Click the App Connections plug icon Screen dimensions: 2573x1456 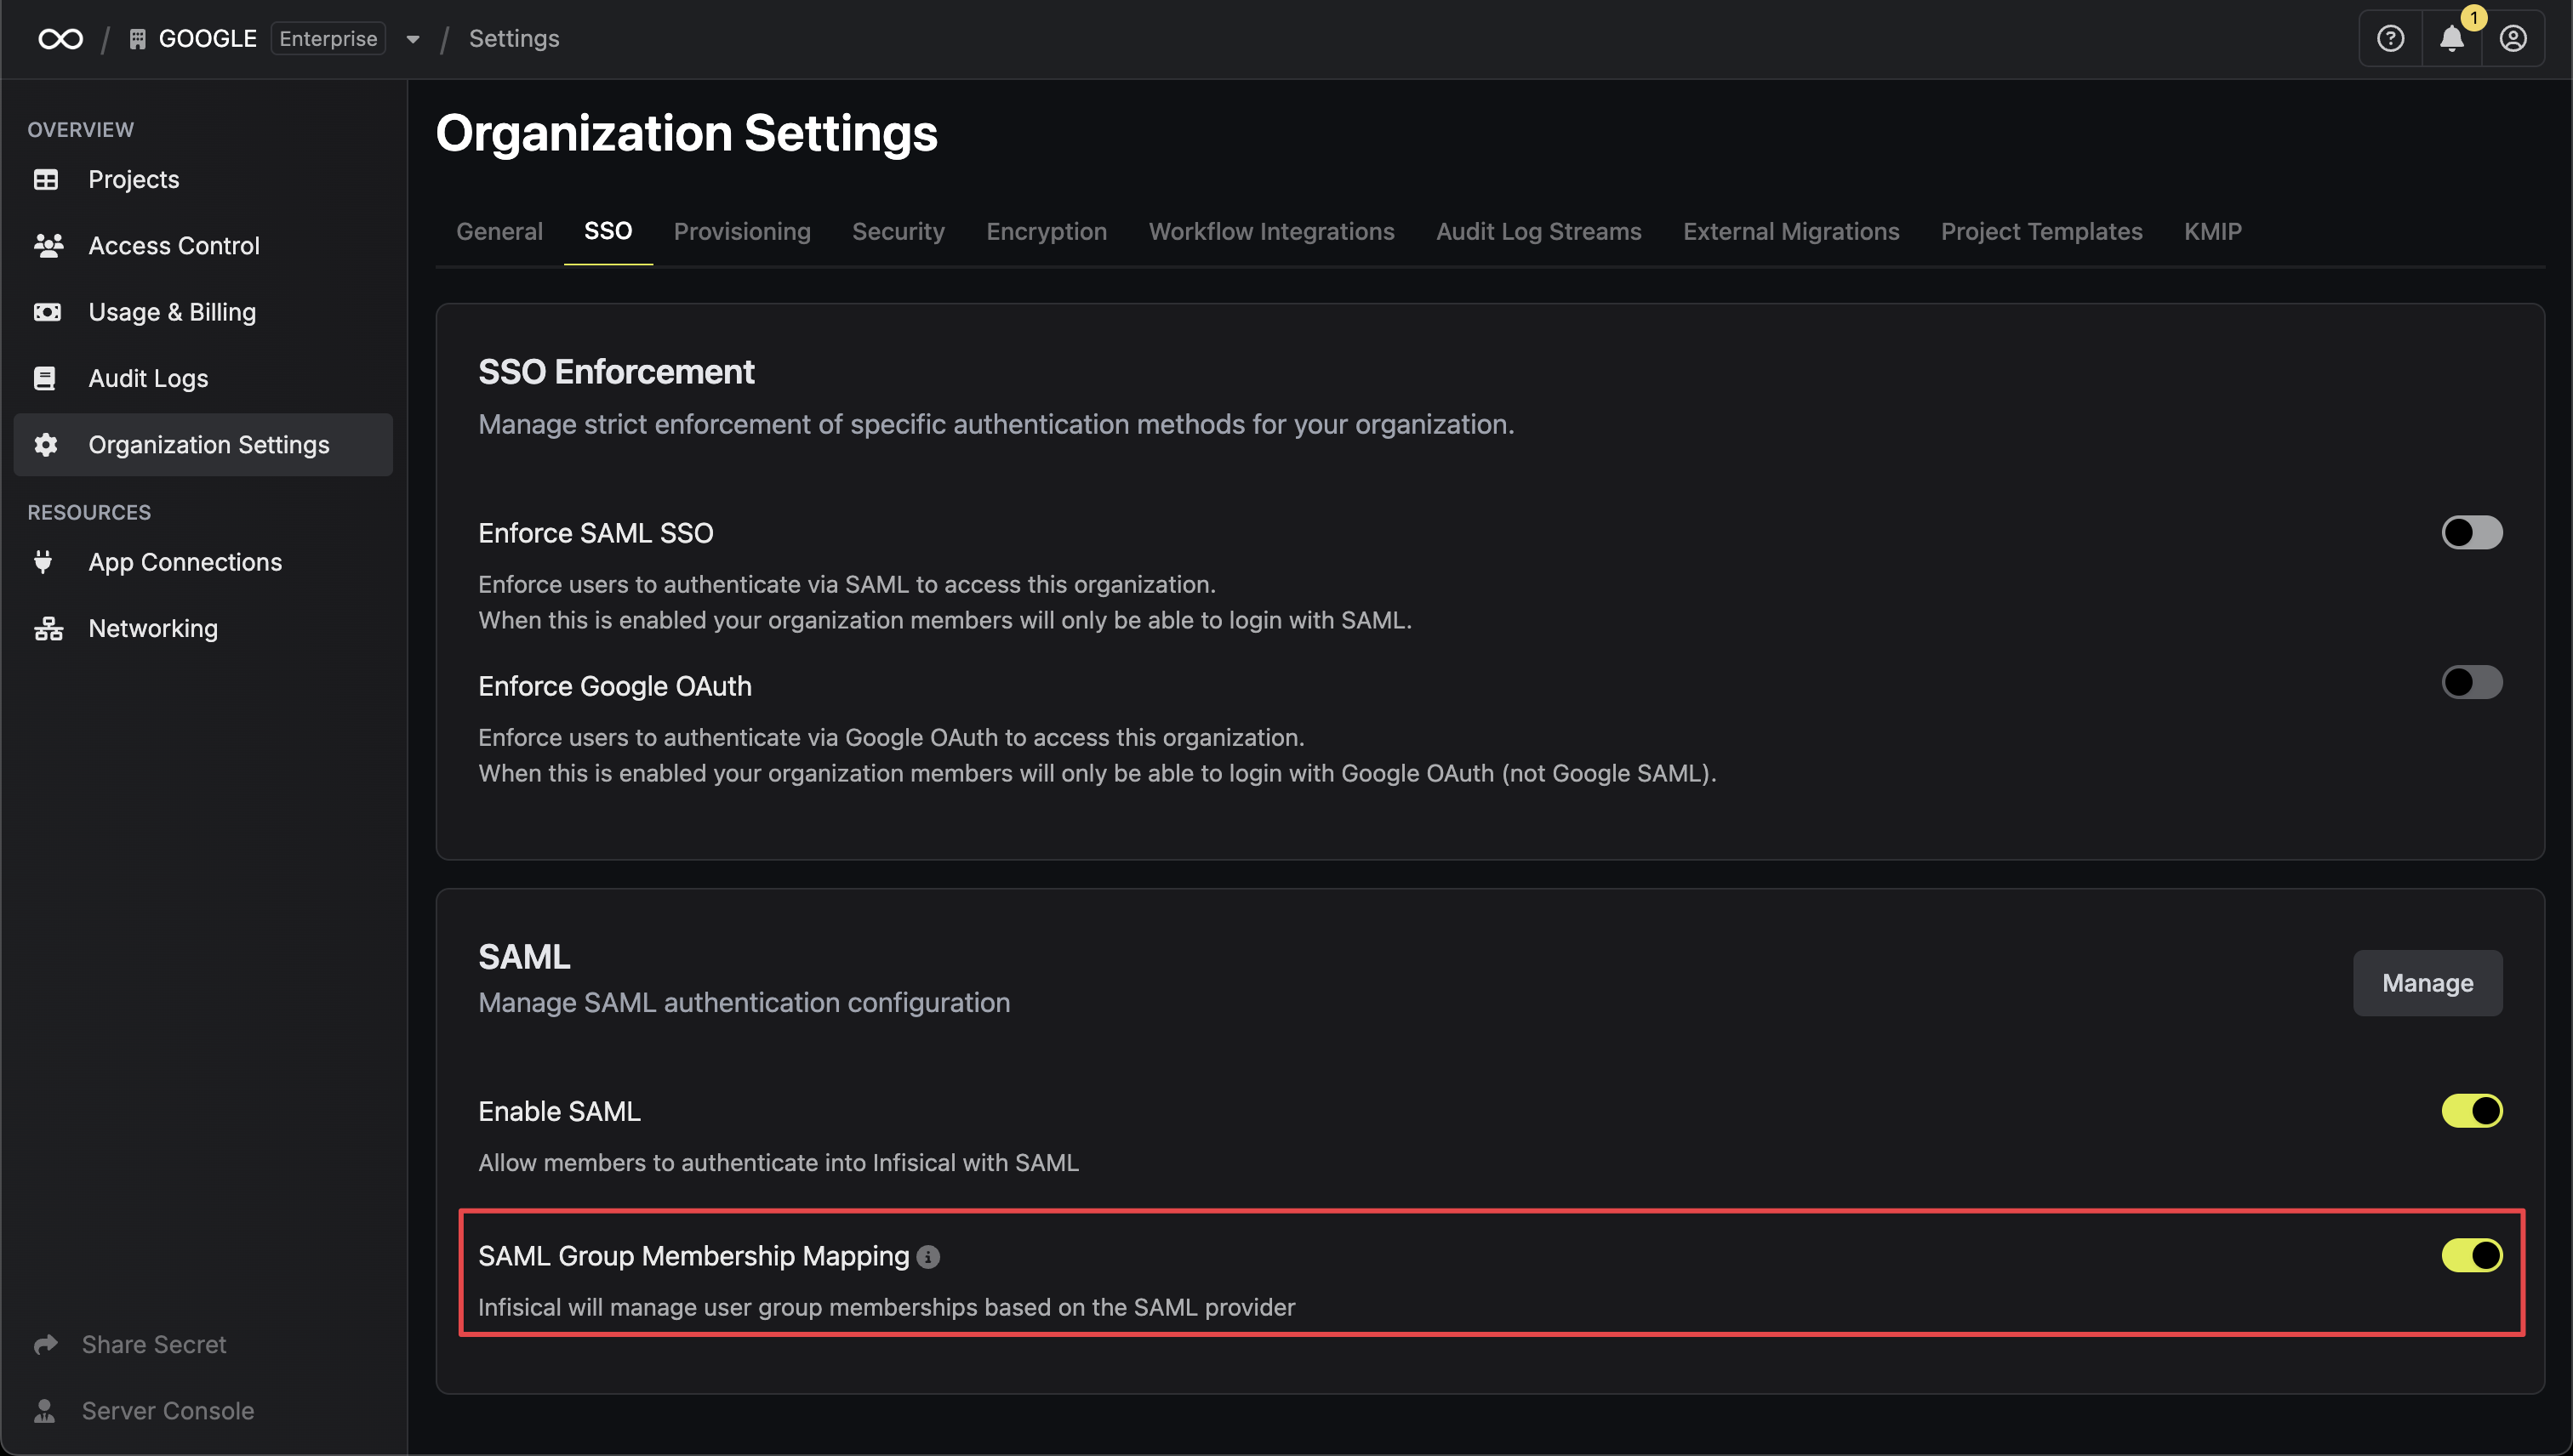tap(43, 562)
